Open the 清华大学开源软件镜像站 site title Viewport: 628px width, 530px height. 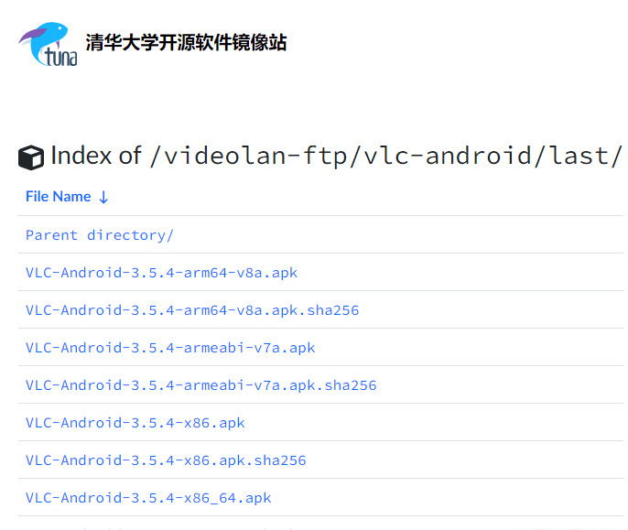(x=186, y=43)
